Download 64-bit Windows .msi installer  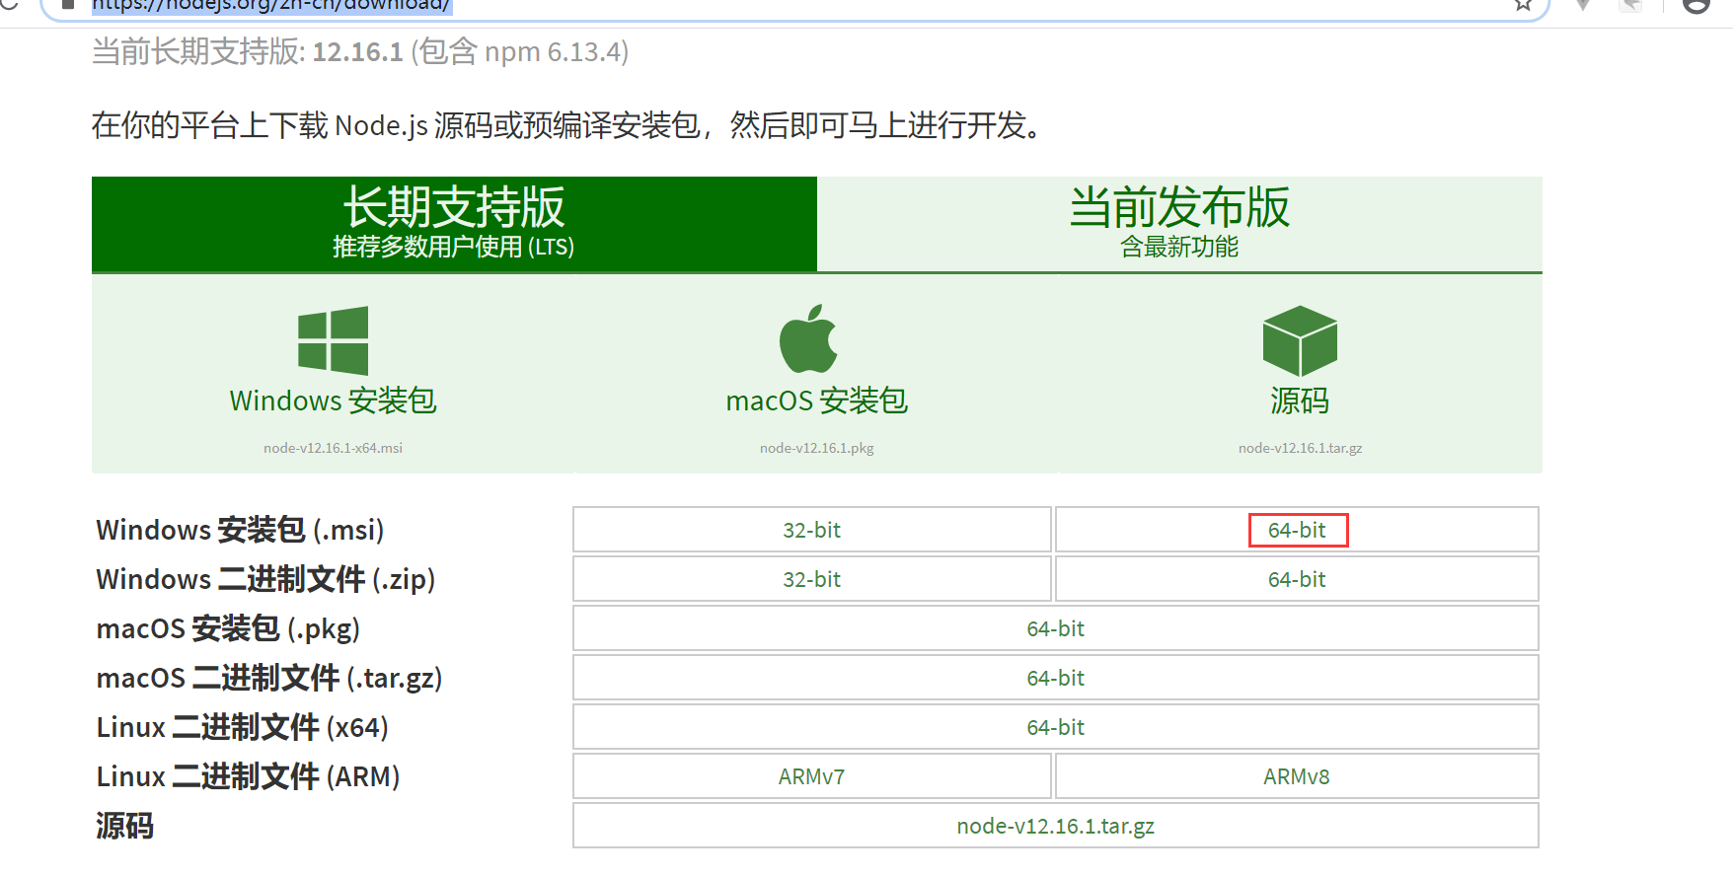coord(1297,530)
